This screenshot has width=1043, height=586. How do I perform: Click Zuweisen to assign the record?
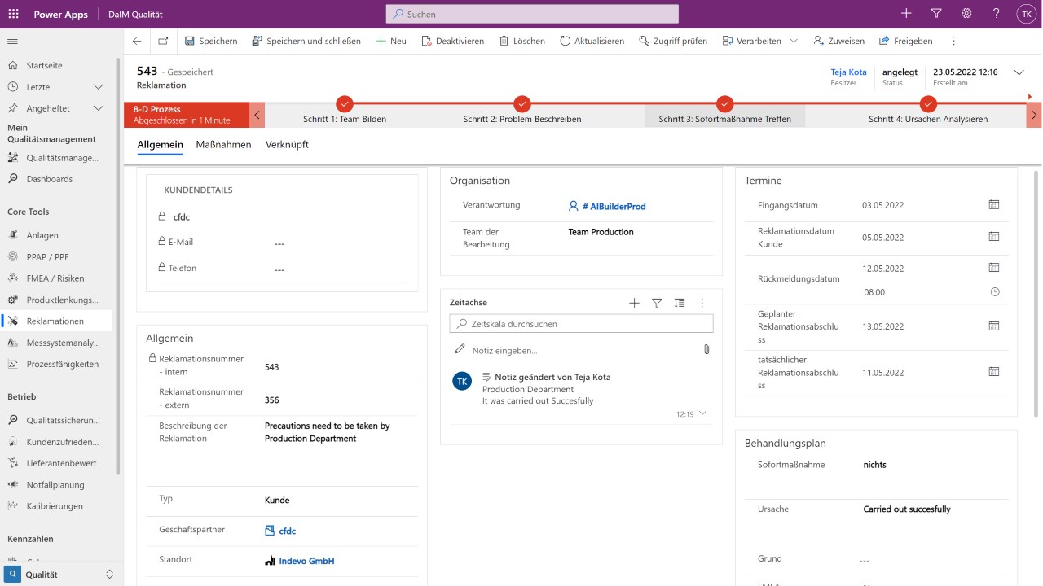tap(839, 41)
